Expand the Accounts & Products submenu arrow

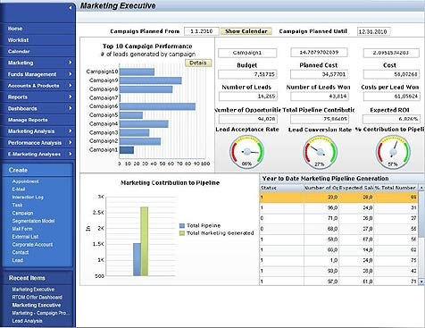pyautogui.click(x=71, y=86)
